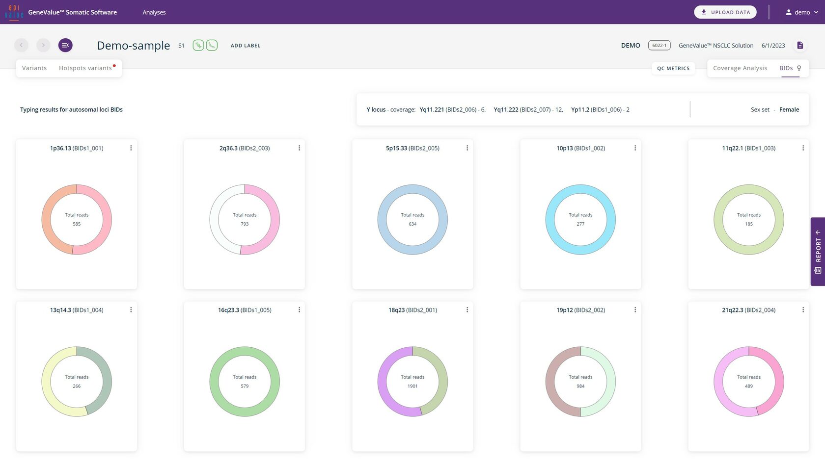Click the EpiValue logo in header
Viewport: 825px width, 463px height.
(x=14, y=12)
